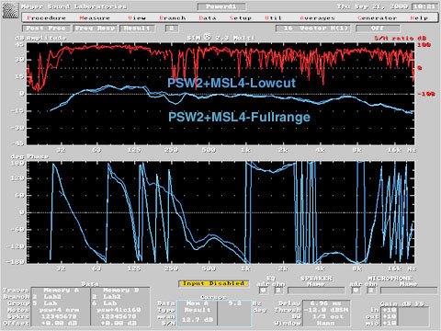Click Memory B group 6 Lab
This screenshot has height=331, width=441.
[x=106, y=303]
